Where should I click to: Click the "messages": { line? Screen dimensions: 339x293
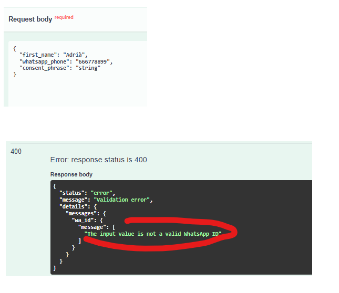86,214
